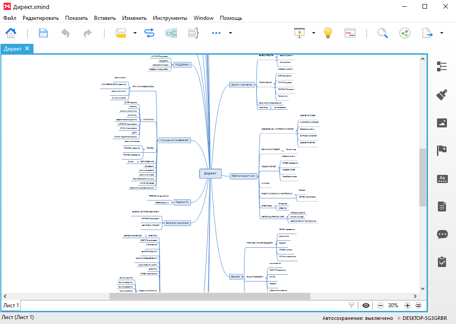Expand the more tools dropdown arrow
The image size is (456, 324).
(x=230, y=33)
